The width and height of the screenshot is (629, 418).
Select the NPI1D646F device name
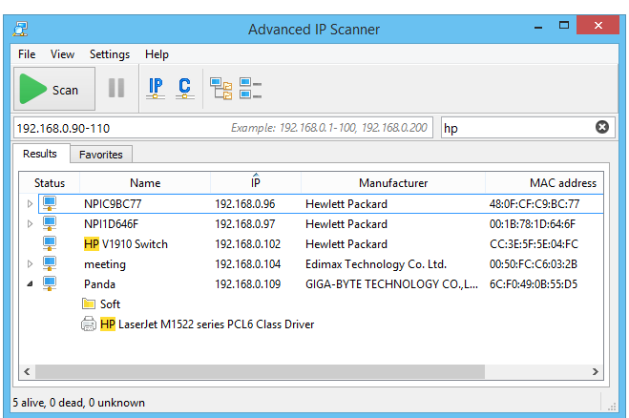tap(111, 224)
